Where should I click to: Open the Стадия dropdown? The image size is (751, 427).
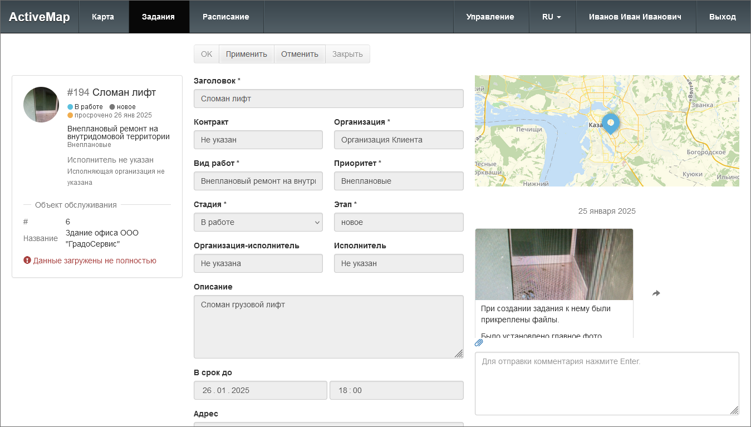click(258, 222)
